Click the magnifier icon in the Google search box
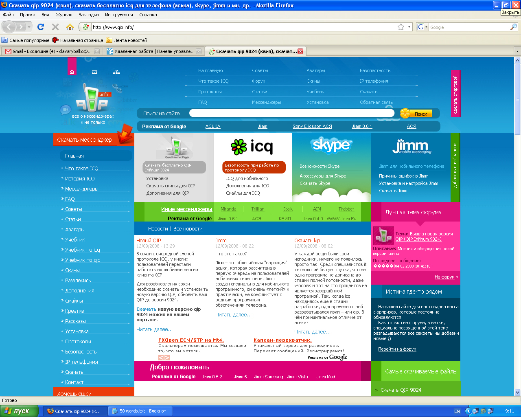This screenshot has width=521, height=417. [x=514, y=27]
